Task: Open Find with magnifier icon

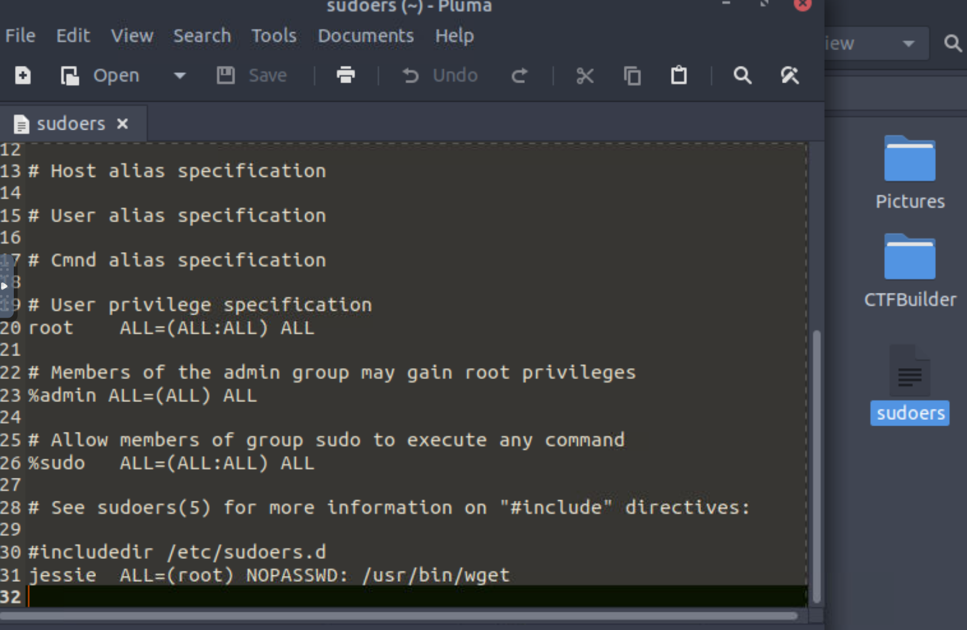Action: click(742, 75)
